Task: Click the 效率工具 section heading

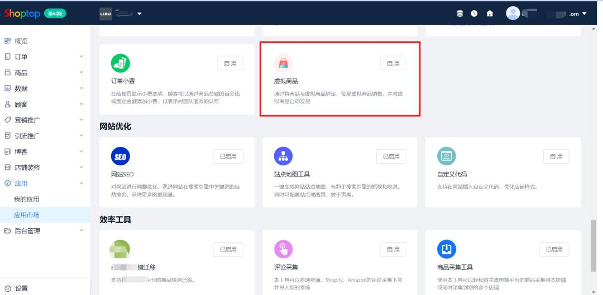Action: point(116,219)
